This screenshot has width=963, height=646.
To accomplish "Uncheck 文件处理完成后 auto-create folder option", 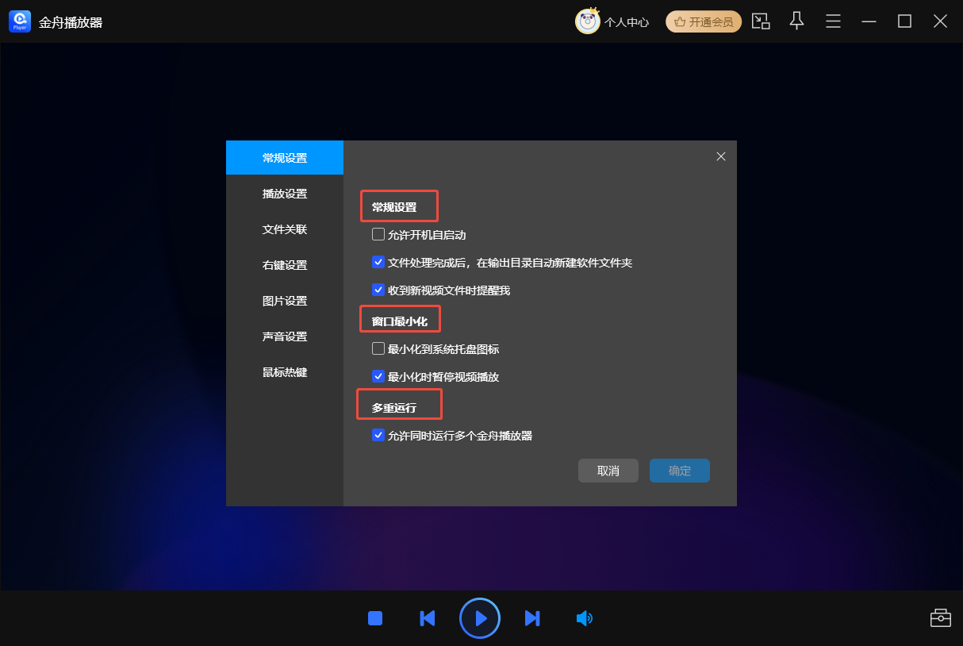I will point(378,262).
